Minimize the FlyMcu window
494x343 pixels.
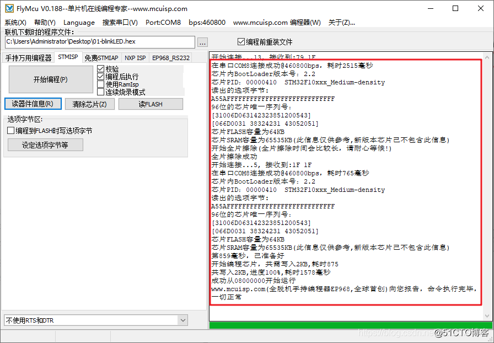point(430,8)
